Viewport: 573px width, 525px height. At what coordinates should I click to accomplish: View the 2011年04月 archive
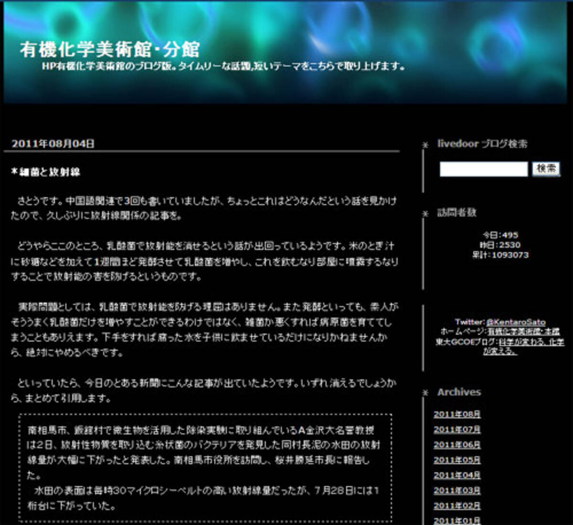457,475
